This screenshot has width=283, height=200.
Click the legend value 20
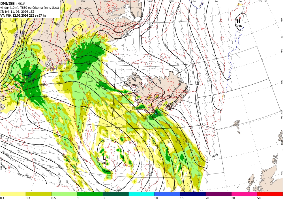207,198
